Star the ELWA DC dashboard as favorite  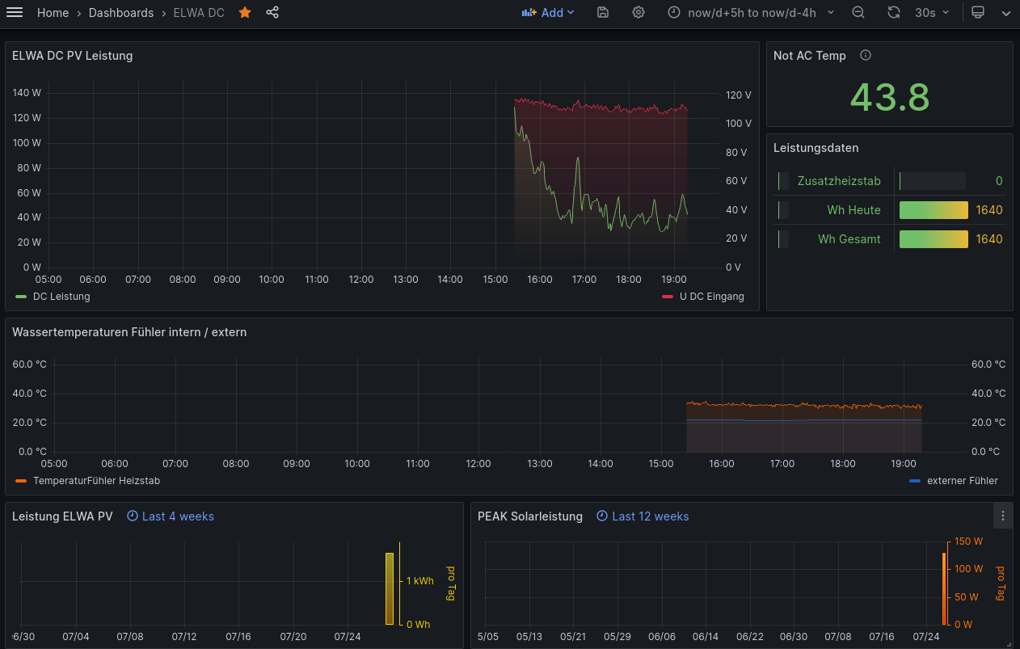pos(245,13)
